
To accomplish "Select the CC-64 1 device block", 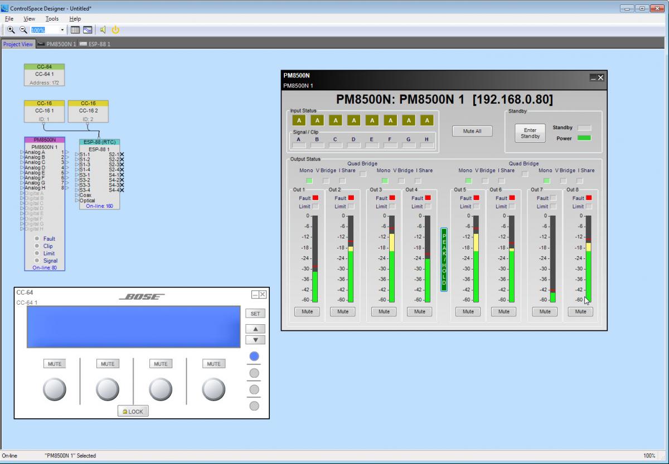I will point(45,75).
